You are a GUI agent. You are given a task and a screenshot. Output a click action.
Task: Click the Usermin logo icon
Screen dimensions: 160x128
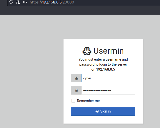tap(87, 51)
